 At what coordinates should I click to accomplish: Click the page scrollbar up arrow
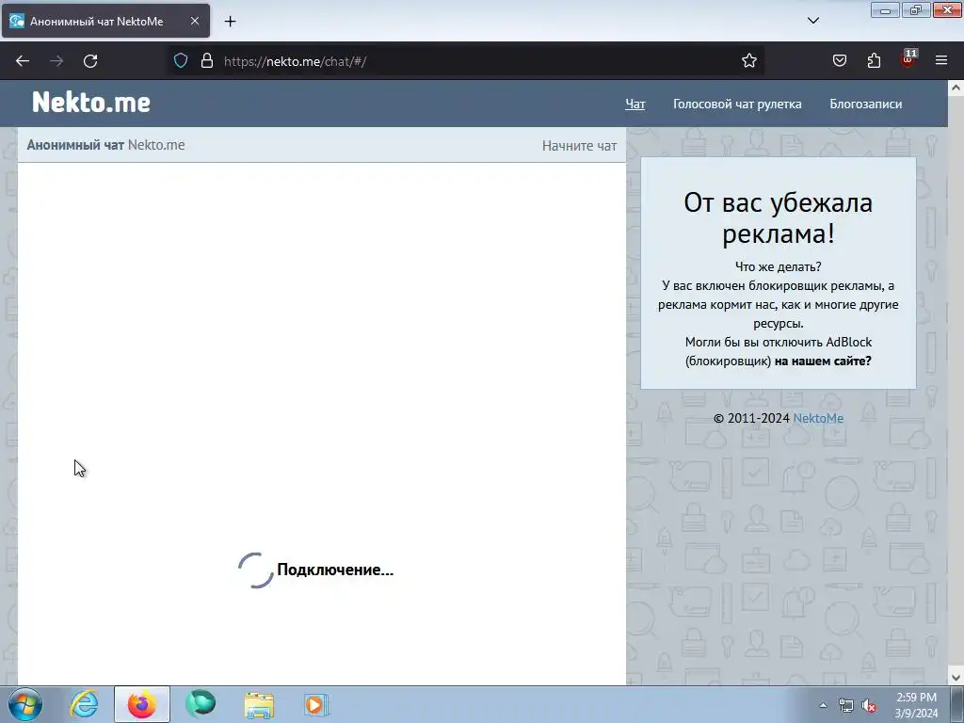(x=956, y=88)
